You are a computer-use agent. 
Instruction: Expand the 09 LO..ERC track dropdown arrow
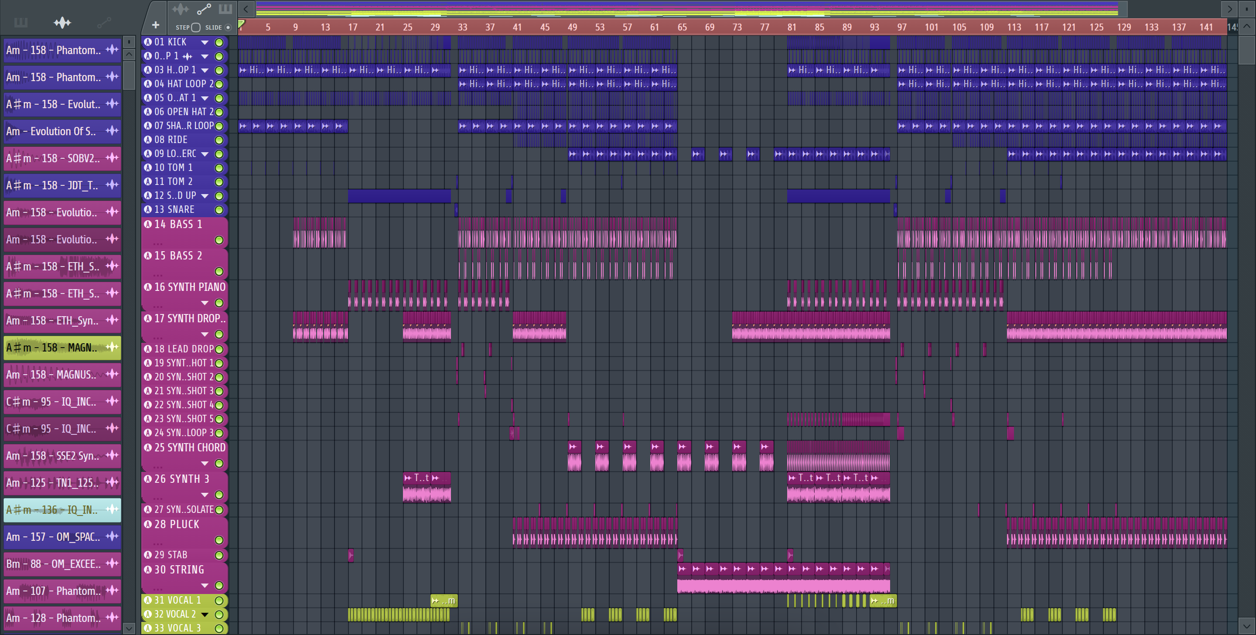pyautogui.click(x=205, y=154)
